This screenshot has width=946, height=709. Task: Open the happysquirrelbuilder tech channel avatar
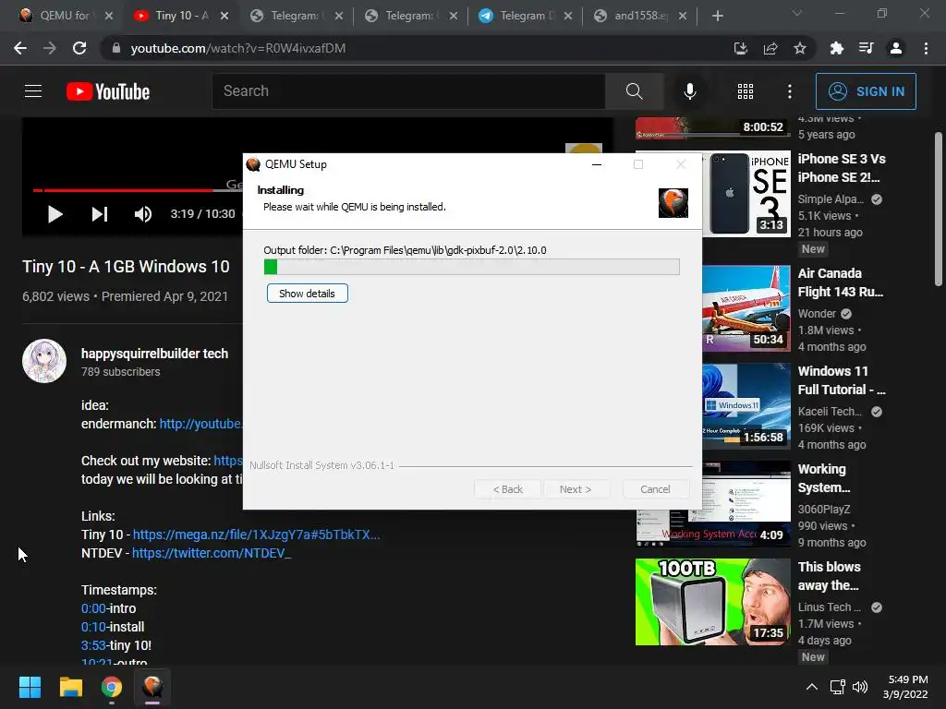44,361
